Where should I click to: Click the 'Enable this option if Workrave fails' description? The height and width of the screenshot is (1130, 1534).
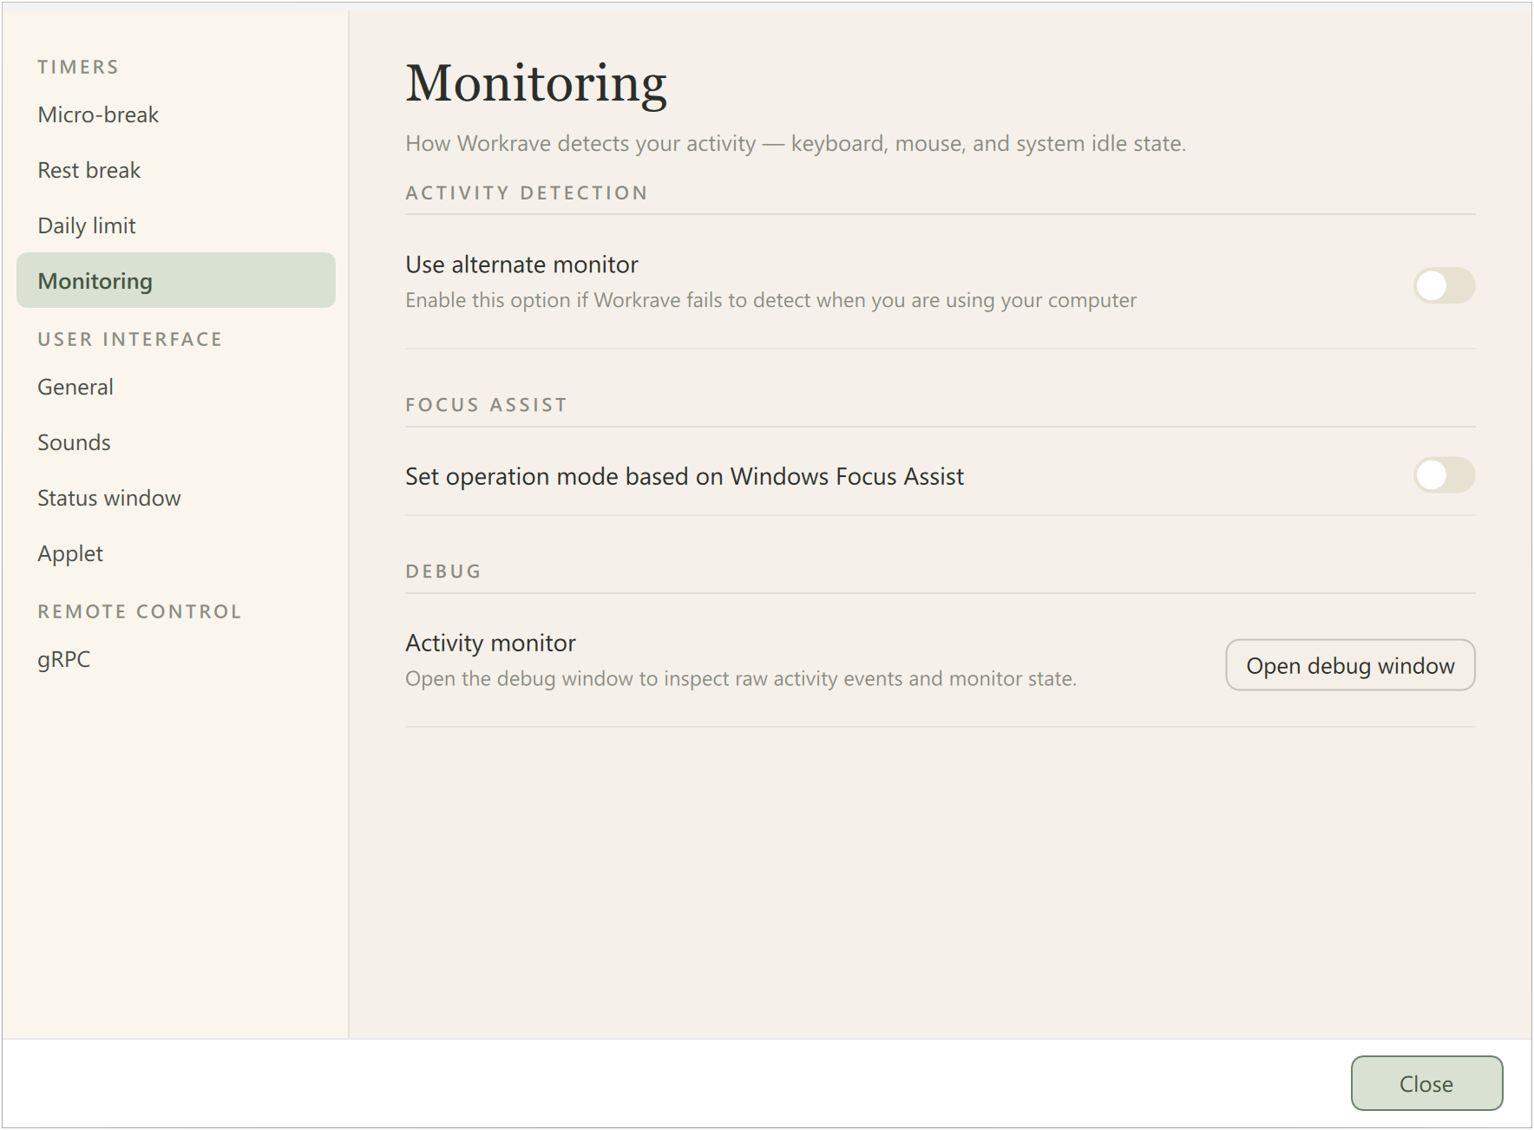(x=771, y=300)
